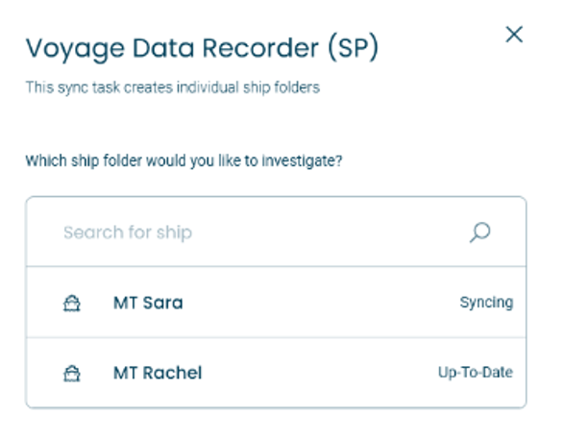The width and height of the screenshot is (563, 439).
Task: Open MT Sara by its name text
Action: click(x=148, y=303)
